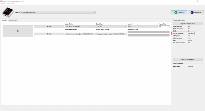This screenshot has height=111, width=205.
Task: Click the EDID value 3
Action: (188, 31)
